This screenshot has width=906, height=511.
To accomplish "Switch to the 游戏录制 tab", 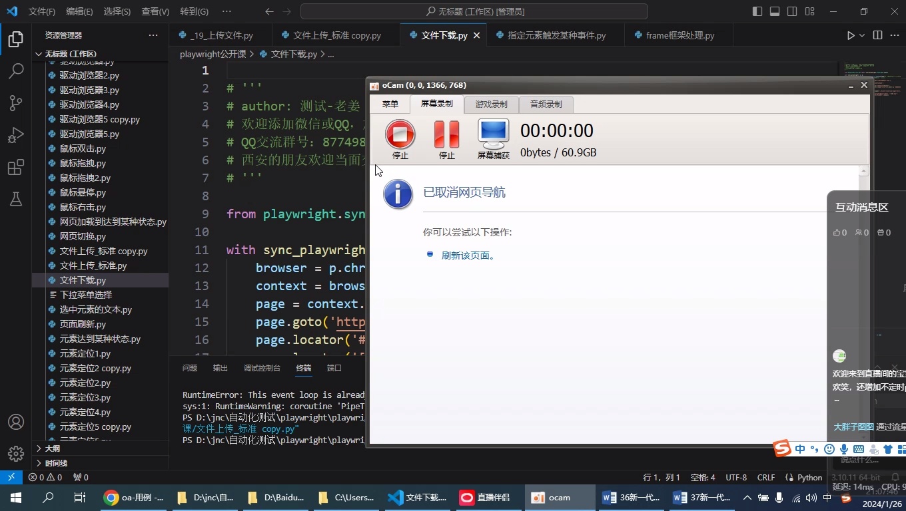I will pyautogui.click(x=491, y=104).
